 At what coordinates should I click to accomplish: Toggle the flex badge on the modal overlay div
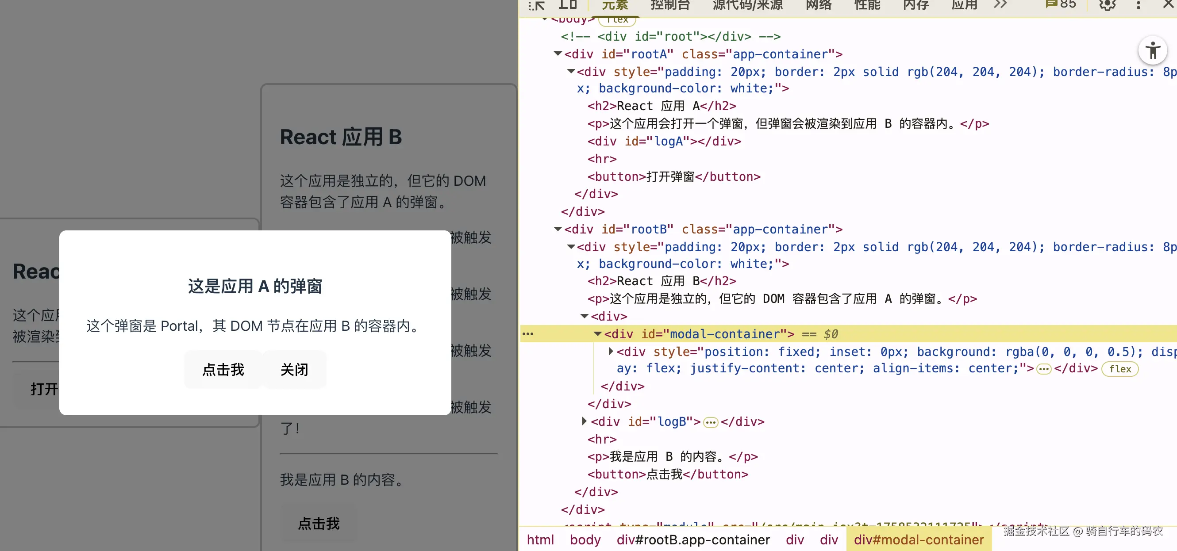[x=1120, y=369]
